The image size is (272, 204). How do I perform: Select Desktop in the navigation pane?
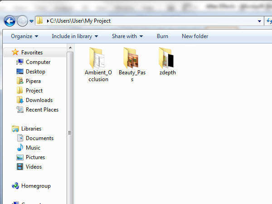tap(35, 72)
